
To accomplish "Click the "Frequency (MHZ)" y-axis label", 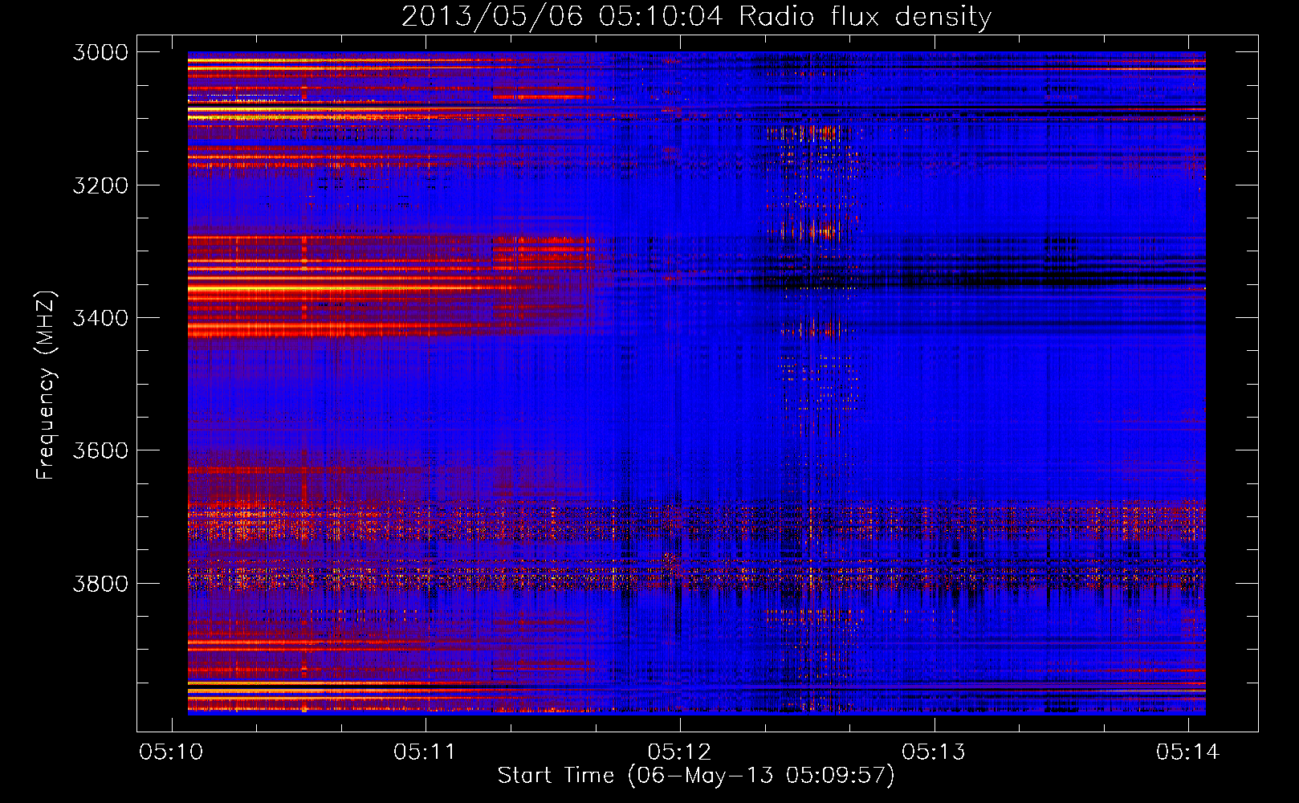I will point(47,385).
